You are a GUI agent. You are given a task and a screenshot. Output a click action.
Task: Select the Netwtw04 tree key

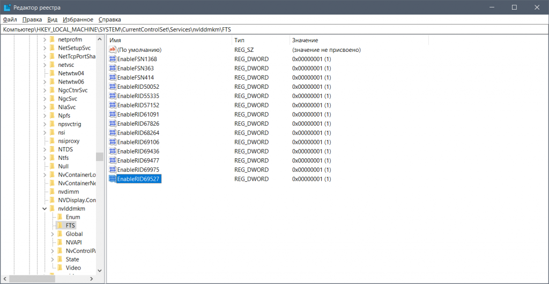pyautogui.click(x=71, y=73)
